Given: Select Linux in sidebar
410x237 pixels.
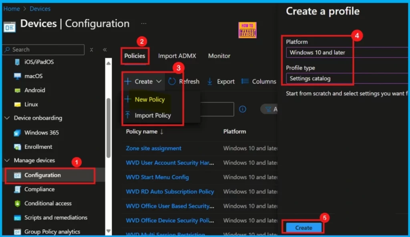Looking at the screenshot, I should pos(31,104).
